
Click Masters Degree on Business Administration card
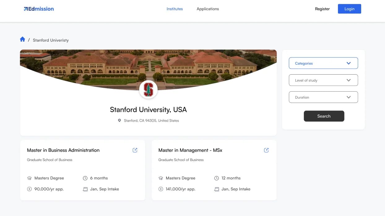tap(49, 178)
